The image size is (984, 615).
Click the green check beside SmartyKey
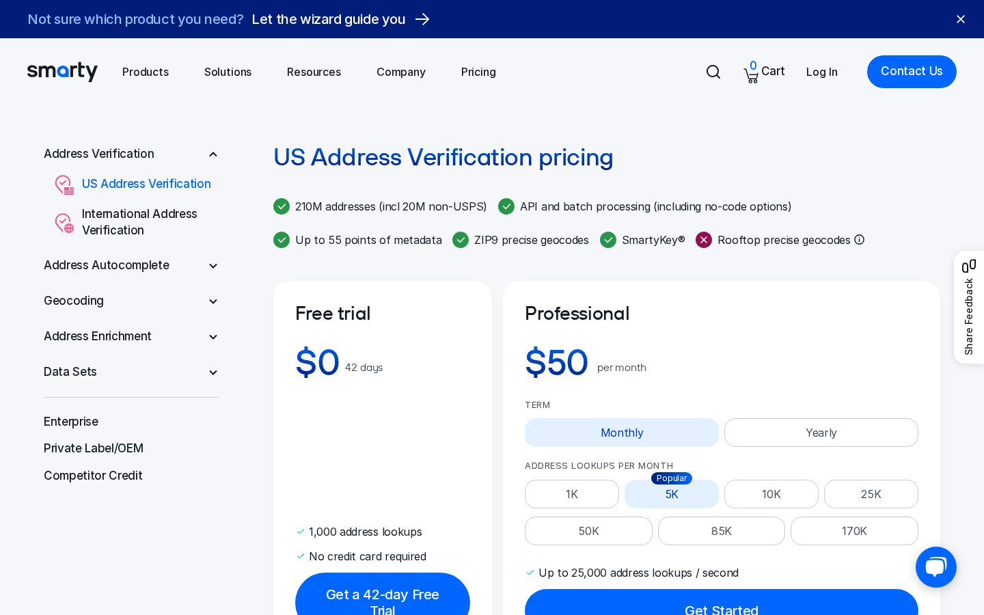point(608,240)
